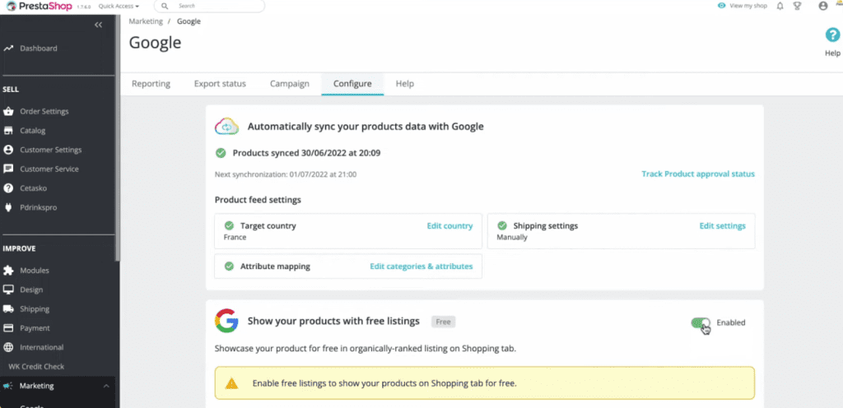Click the Modules puzzle icon
Viewport: 843px width, 408px height.
[x=8, y=271]
